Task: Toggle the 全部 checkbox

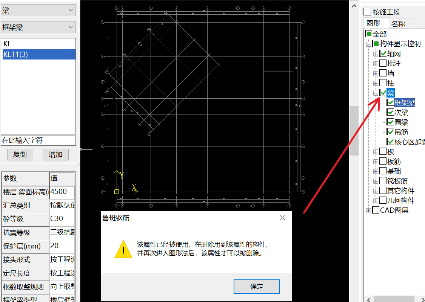Action: 369,34
